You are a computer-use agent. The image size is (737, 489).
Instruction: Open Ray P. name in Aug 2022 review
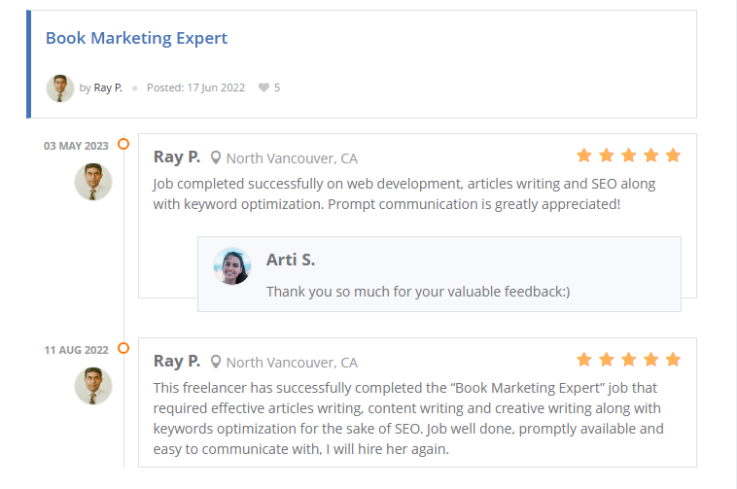(177, 361)
